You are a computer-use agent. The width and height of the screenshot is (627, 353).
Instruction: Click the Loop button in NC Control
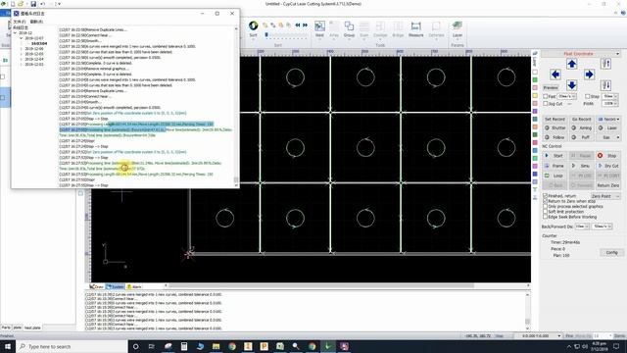point(555,176)
